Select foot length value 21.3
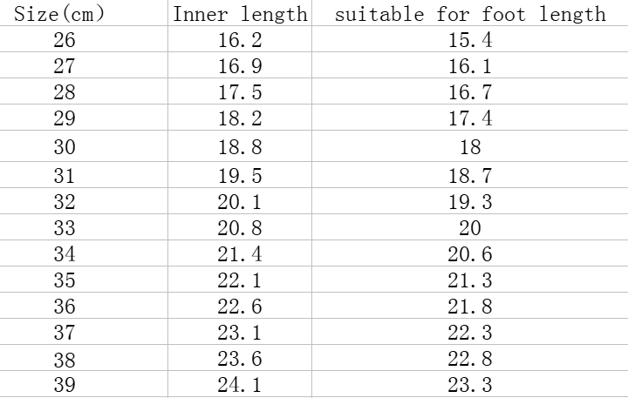The image size is (628, 398). click(470, 280)
